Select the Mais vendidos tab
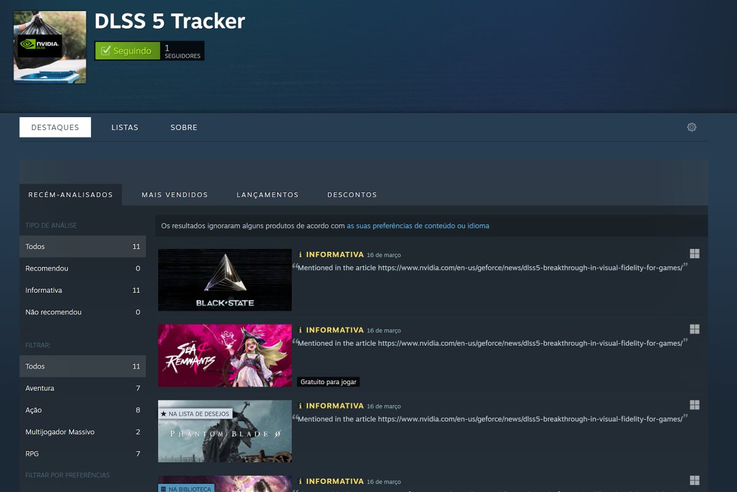Screen dimensions: 737x492 (175, 194)
